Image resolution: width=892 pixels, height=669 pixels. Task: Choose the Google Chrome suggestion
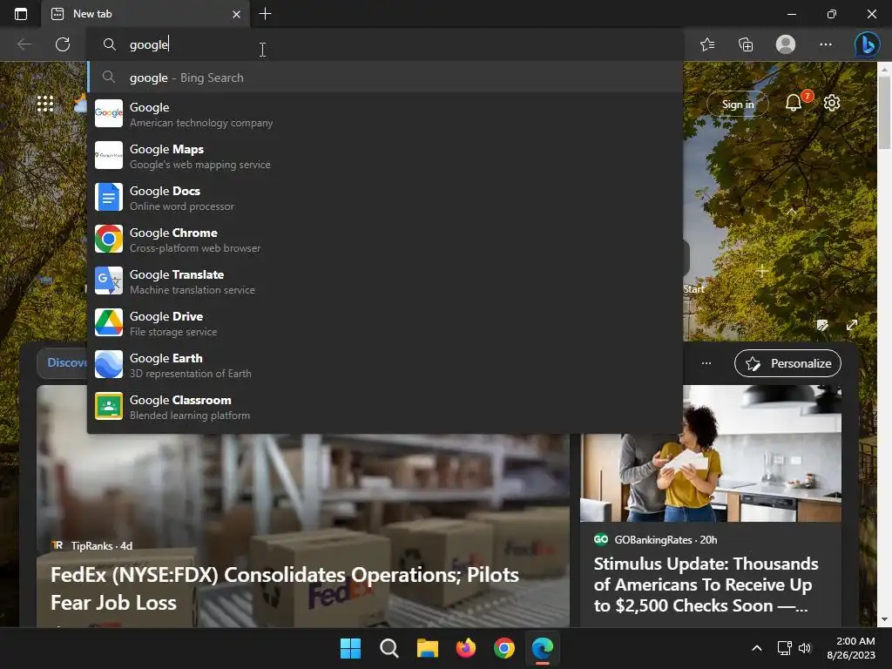click(385, 240)
